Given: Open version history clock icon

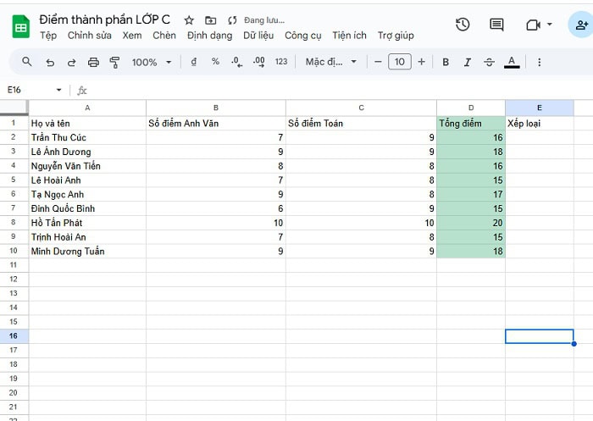Looking at the screenshot, I should click(463, 25).
